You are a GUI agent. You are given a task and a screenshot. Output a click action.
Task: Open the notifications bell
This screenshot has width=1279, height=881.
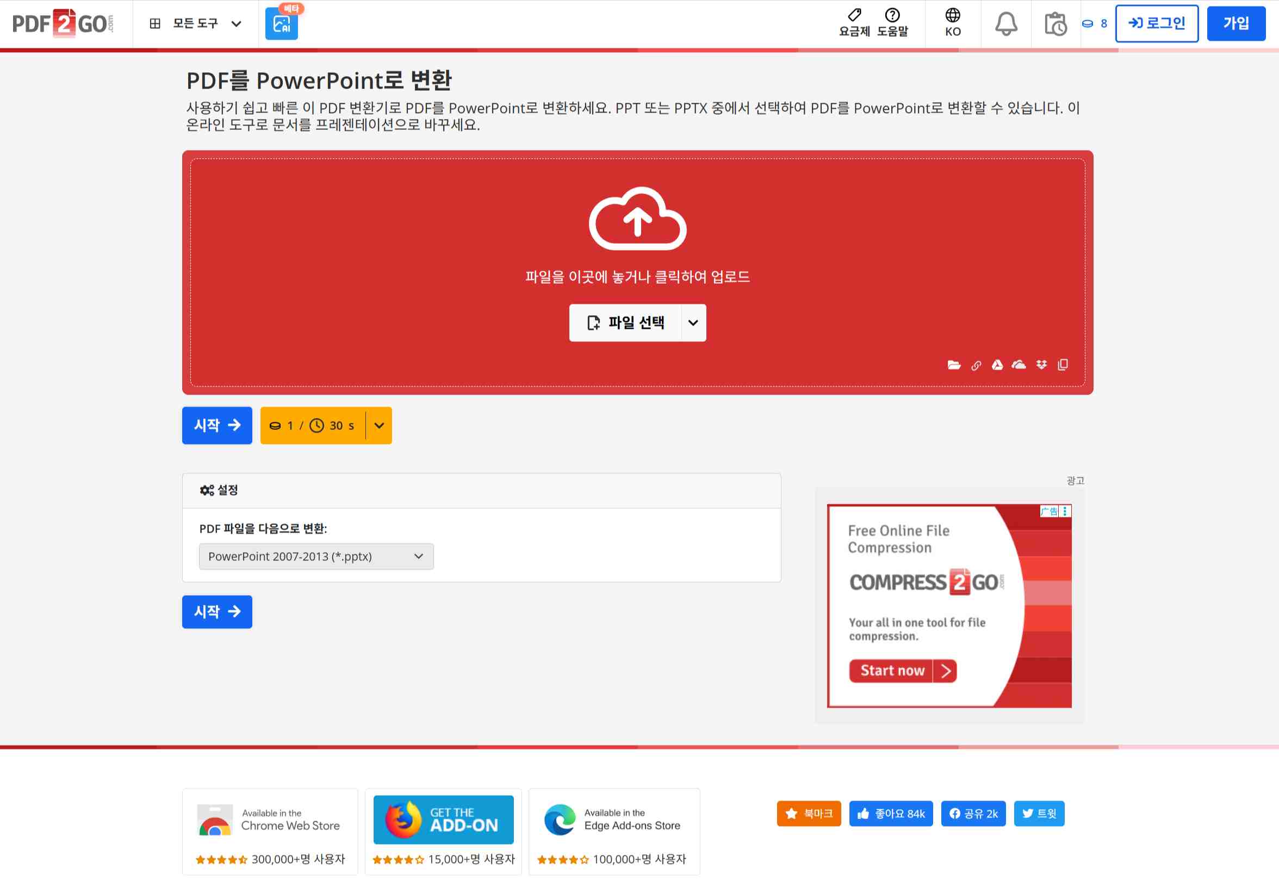[1006, 24]
